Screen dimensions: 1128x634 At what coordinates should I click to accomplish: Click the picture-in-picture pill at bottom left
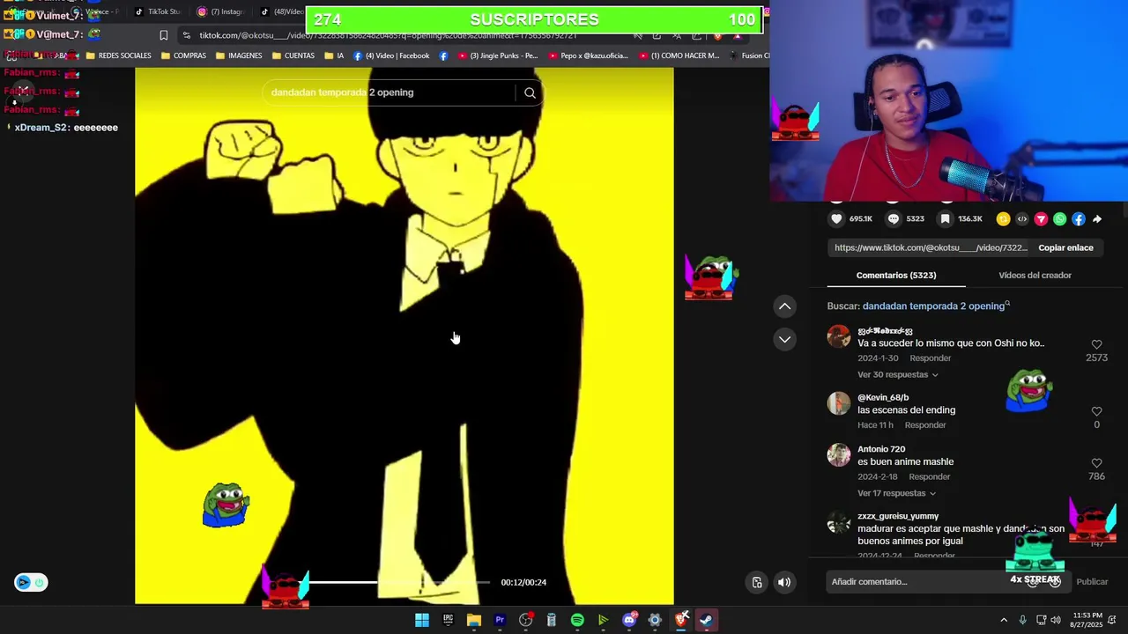31,582
